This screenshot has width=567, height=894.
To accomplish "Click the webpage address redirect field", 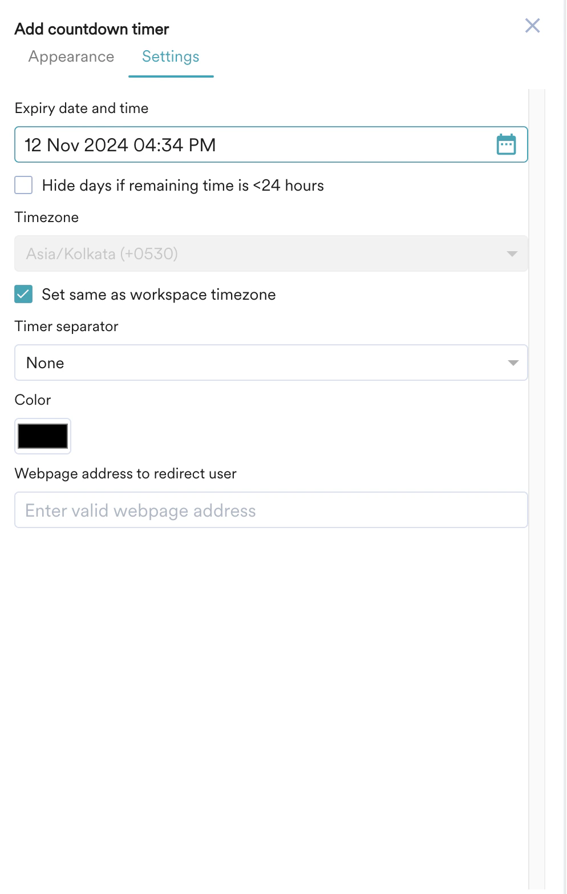I will pyautogui.click(x=271, y=509).
